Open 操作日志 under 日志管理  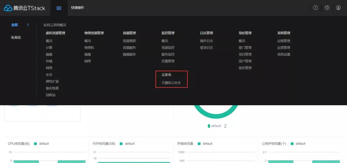click(x=206, y=41)
